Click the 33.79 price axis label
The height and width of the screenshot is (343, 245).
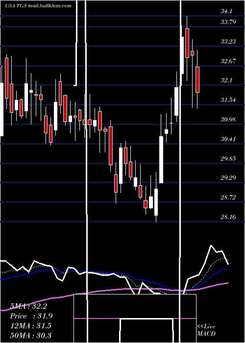[x=228, y=22]
